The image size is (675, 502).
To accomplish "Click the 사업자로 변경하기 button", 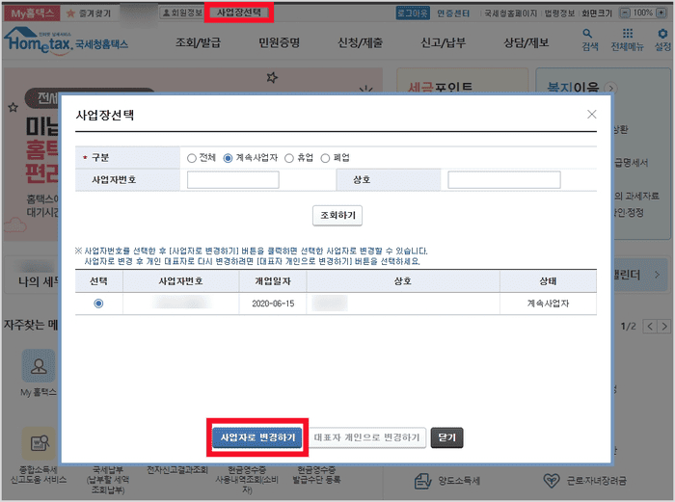I will [257, 437].
